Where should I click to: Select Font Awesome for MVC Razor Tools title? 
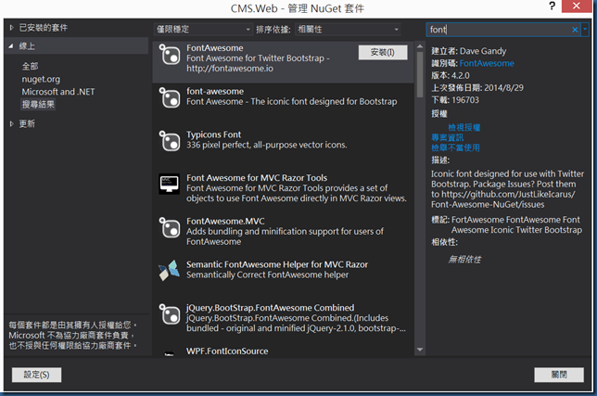coord(257,178)
